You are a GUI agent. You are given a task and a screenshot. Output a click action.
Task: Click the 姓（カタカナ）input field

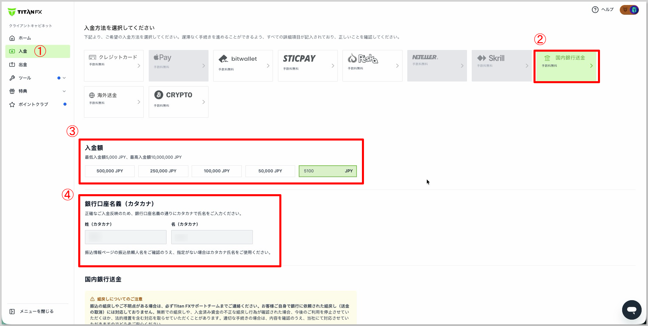point(126,237)
